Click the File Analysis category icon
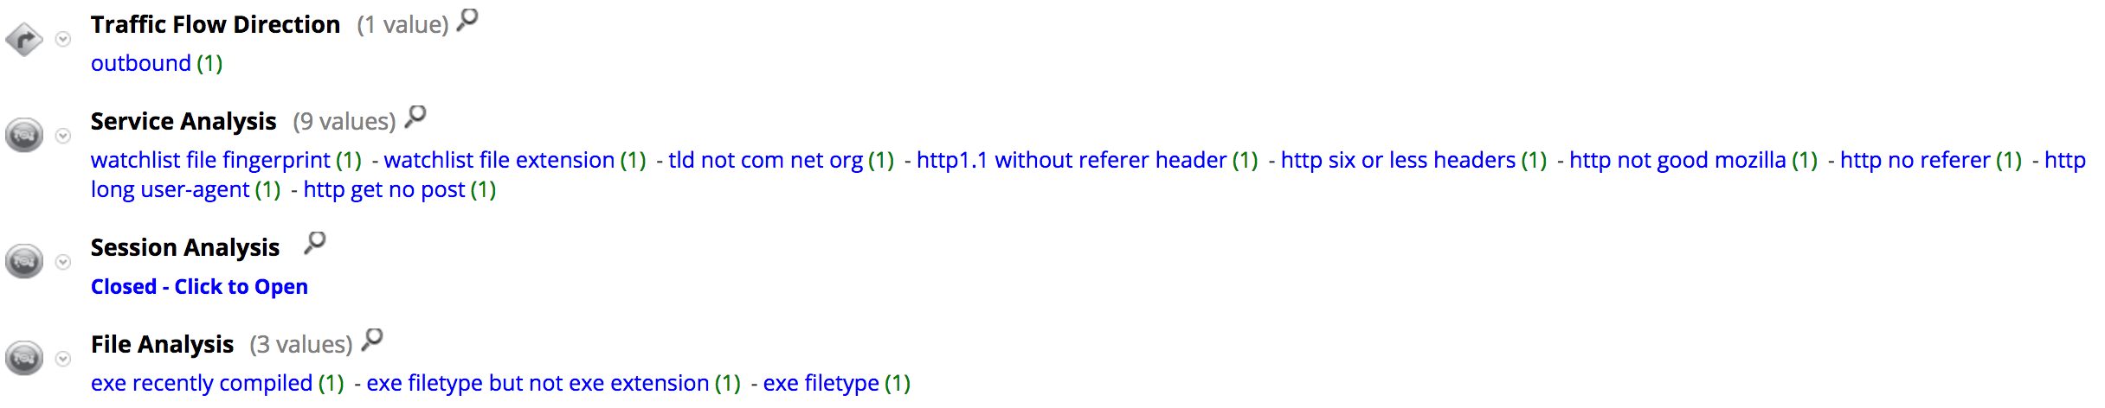 point(24,358)
